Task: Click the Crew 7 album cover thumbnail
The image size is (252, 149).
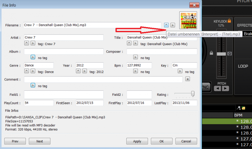Action: 188,20
